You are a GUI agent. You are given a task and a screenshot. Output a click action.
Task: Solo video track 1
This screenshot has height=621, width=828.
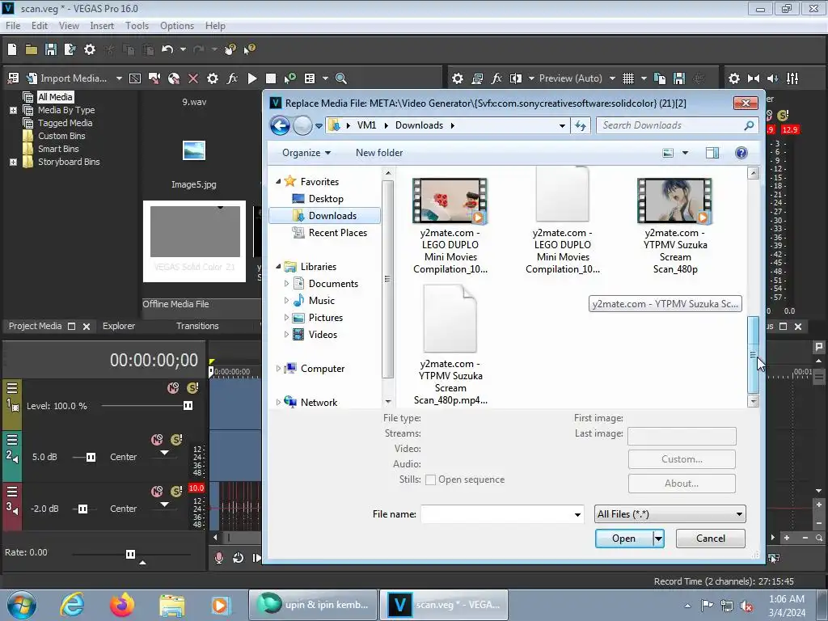[192, 388]
